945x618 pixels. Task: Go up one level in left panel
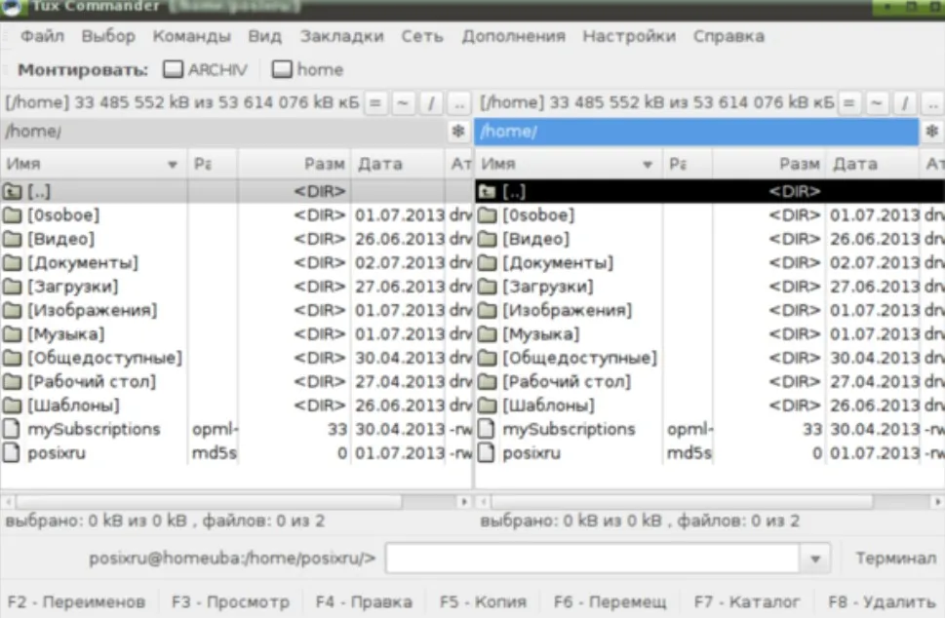(x=459, y=103)
